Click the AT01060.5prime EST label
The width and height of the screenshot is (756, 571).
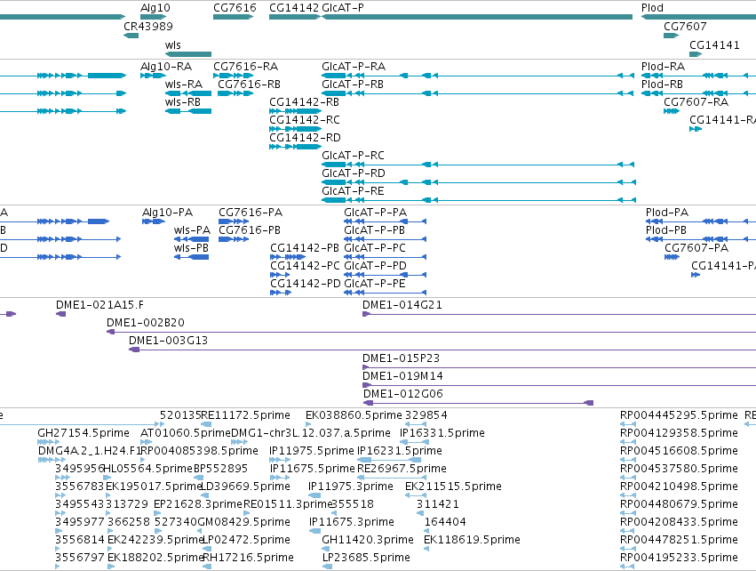[x=186, y=433]
